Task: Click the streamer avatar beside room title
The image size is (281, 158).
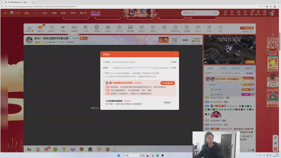Action: [29, 40]
